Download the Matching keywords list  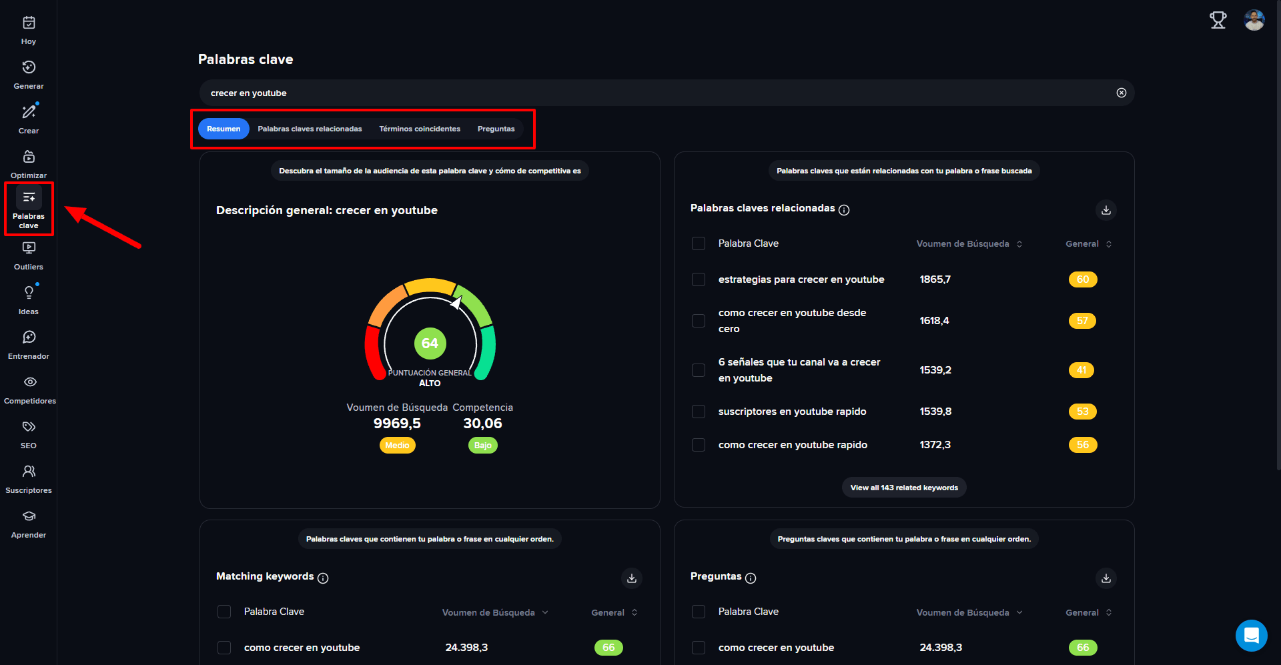(x=632, y=578)
